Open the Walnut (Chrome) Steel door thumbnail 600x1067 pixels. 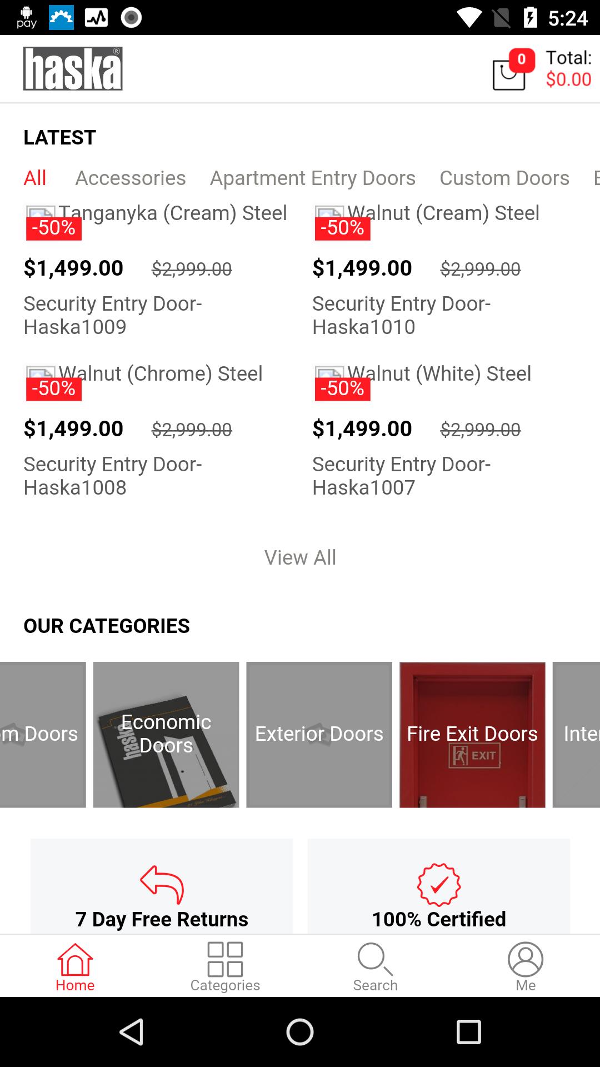click(42, 372)
